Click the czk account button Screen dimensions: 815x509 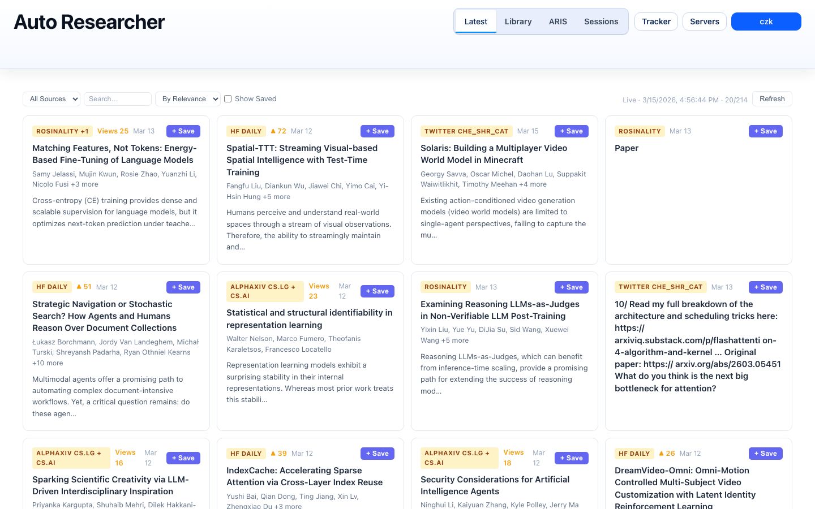click(x=766, y=21)
